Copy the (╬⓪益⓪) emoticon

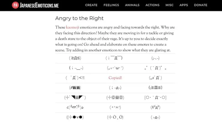pyautogui.click(x=115, y=98)
